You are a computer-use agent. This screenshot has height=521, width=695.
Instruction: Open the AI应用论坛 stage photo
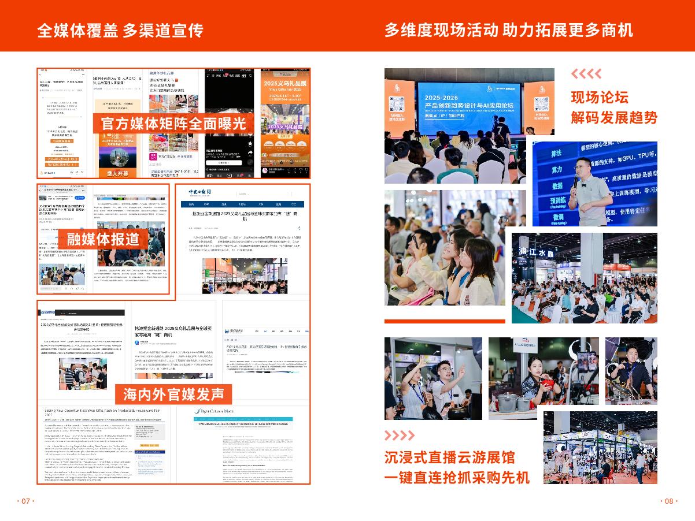coord(469,125)
